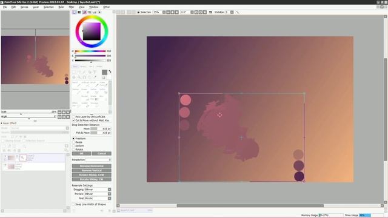Rotate navigator view clockwise
Image resolution: width=388 pixels, height=218 pixels.
click(64, 117)
